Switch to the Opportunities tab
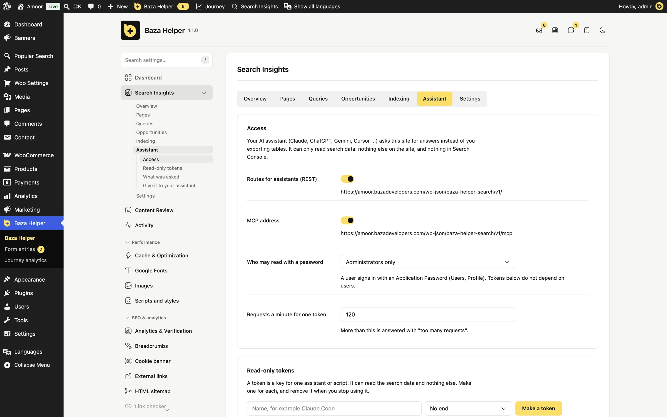 coord(358,99)
